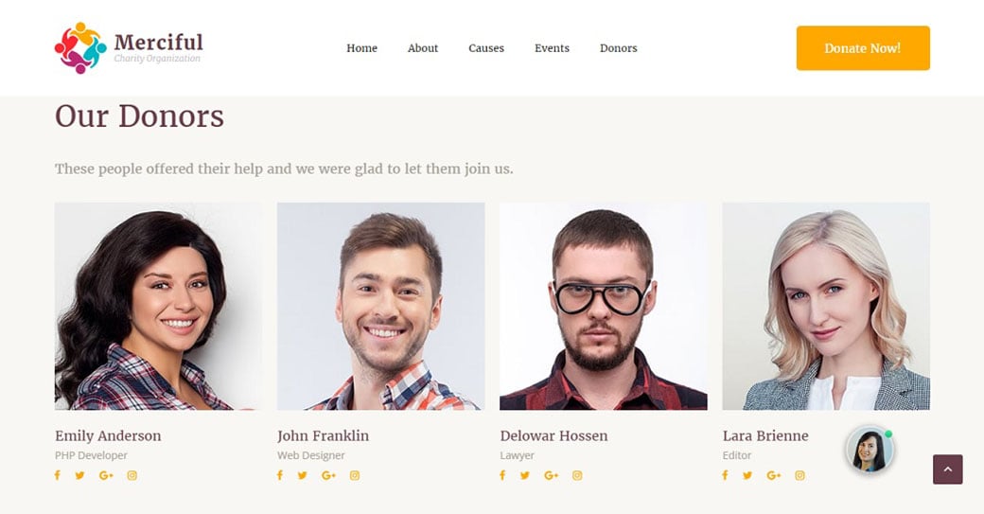The width and height of the screenshot is (984, 514).
Task: Open Emily Anderson's Twitter icon
Action: (79, 475)
